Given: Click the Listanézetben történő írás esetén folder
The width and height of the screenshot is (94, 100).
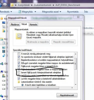Looking at the screenshot, I should tap(19, 82).
